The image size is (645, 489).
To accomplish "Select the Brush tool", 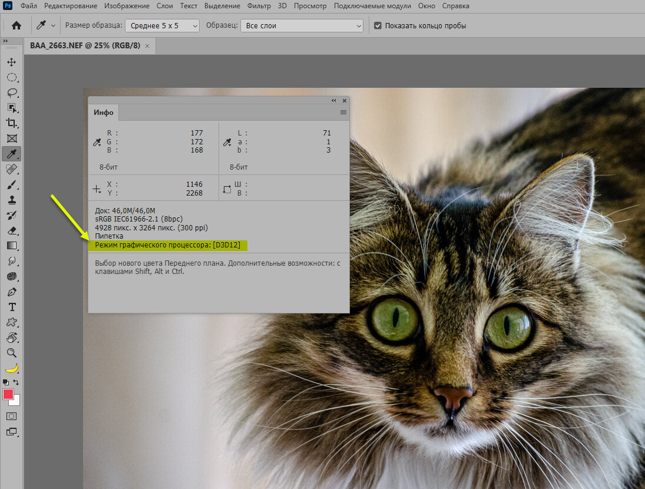I will [12, 184].
